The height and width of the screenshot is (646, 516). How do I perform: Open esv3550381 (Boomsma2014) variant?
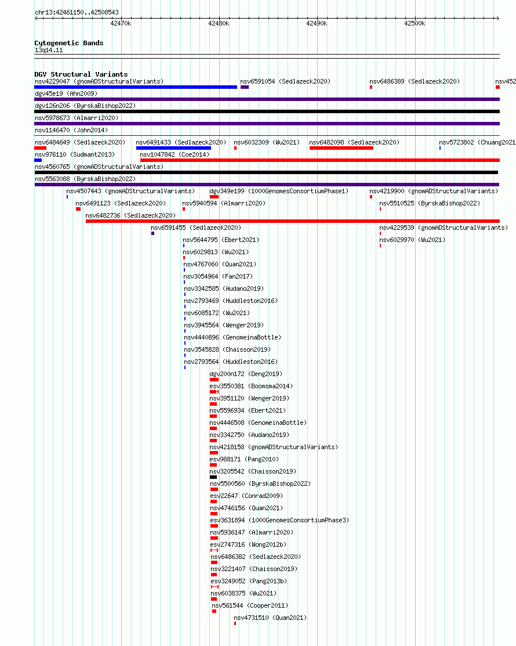251,386
